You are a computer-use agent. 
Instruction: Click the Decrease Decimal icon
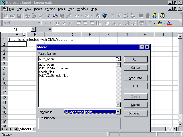pyautogui.click(x=133, y=23)
